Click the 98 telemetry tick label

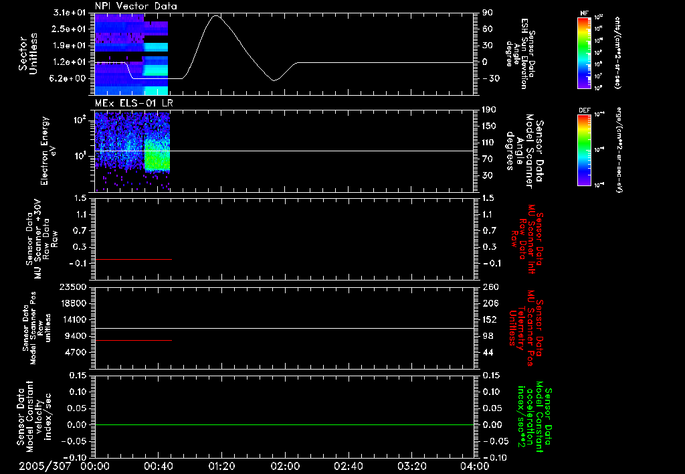488,336
